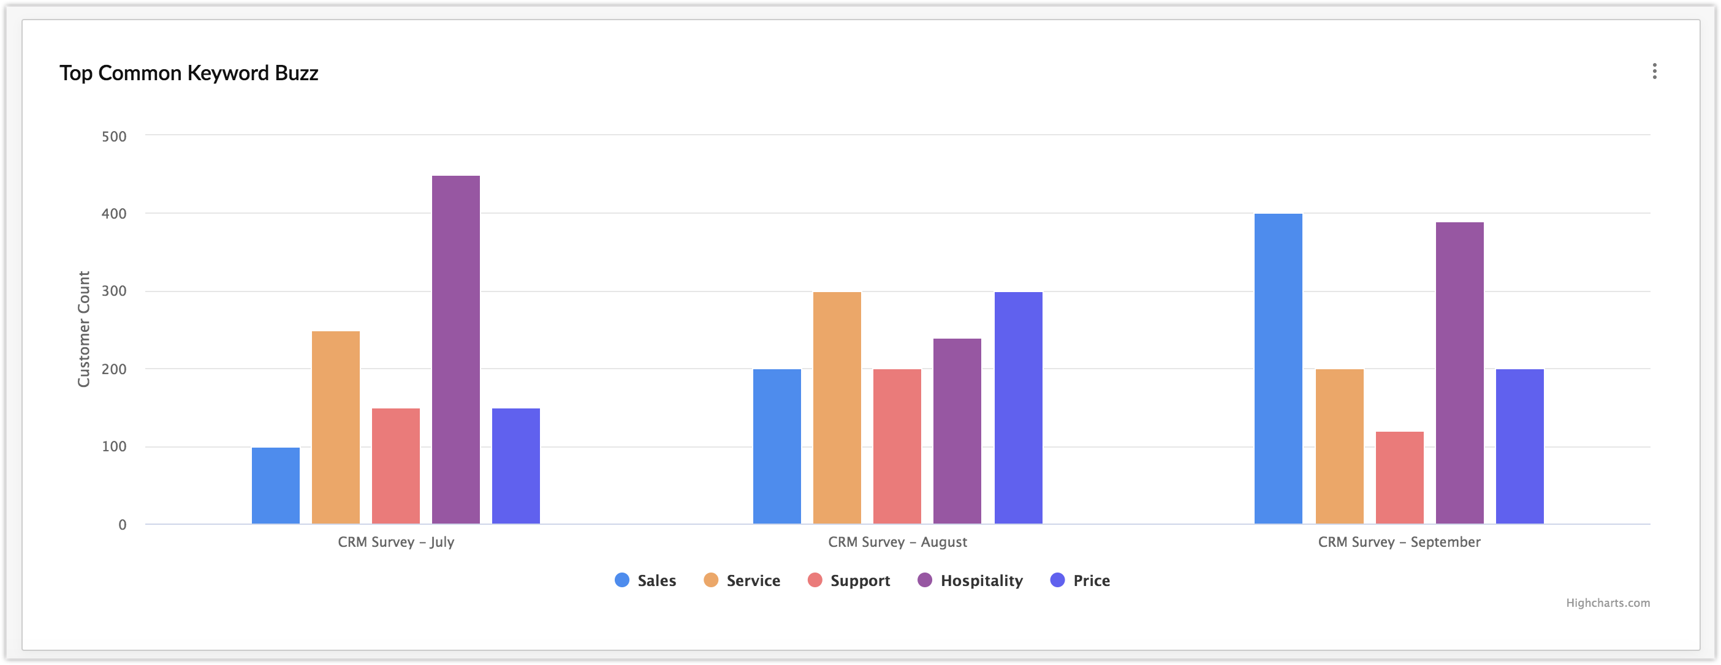Click the September Sales bar
Viewport: 1721px width, 665px height.
1278,369
